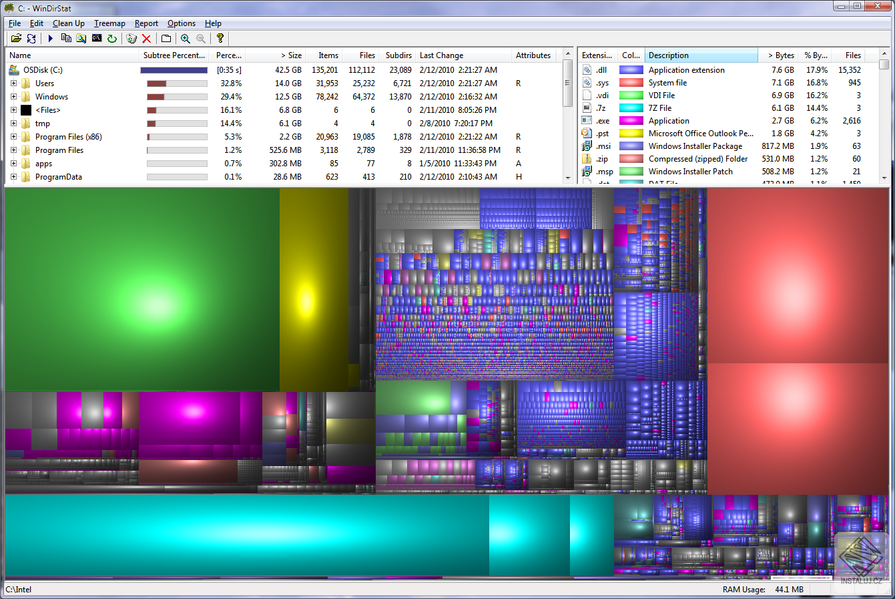Click the yellow Help question mark icon
Viewport: 895px width, 599px height.
(x=220, y=39)
